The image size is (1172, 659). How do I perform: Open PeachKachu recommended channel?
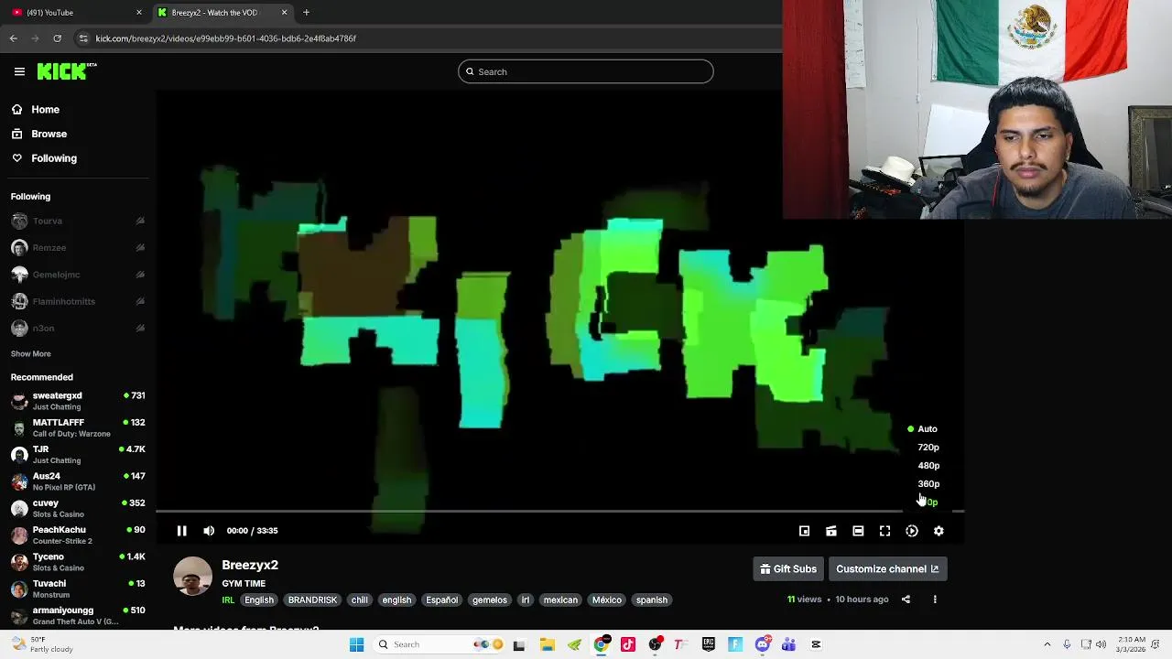pos(78,535)
